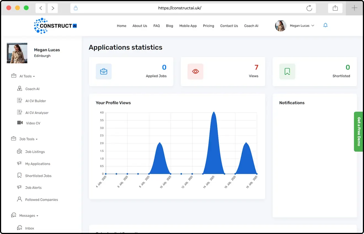Click the Followed Companies person icon
This screenshot has height=234, width=364.
[20, 199]
